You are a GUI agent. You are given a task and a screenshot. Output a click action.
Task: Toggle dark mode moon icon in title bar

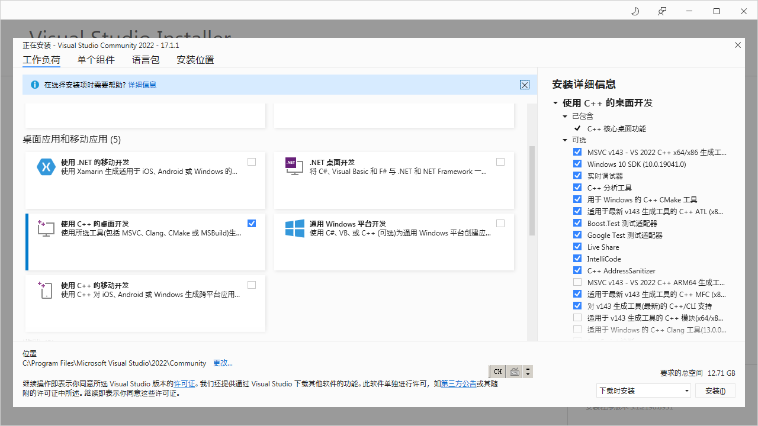(x=635, y=11)
